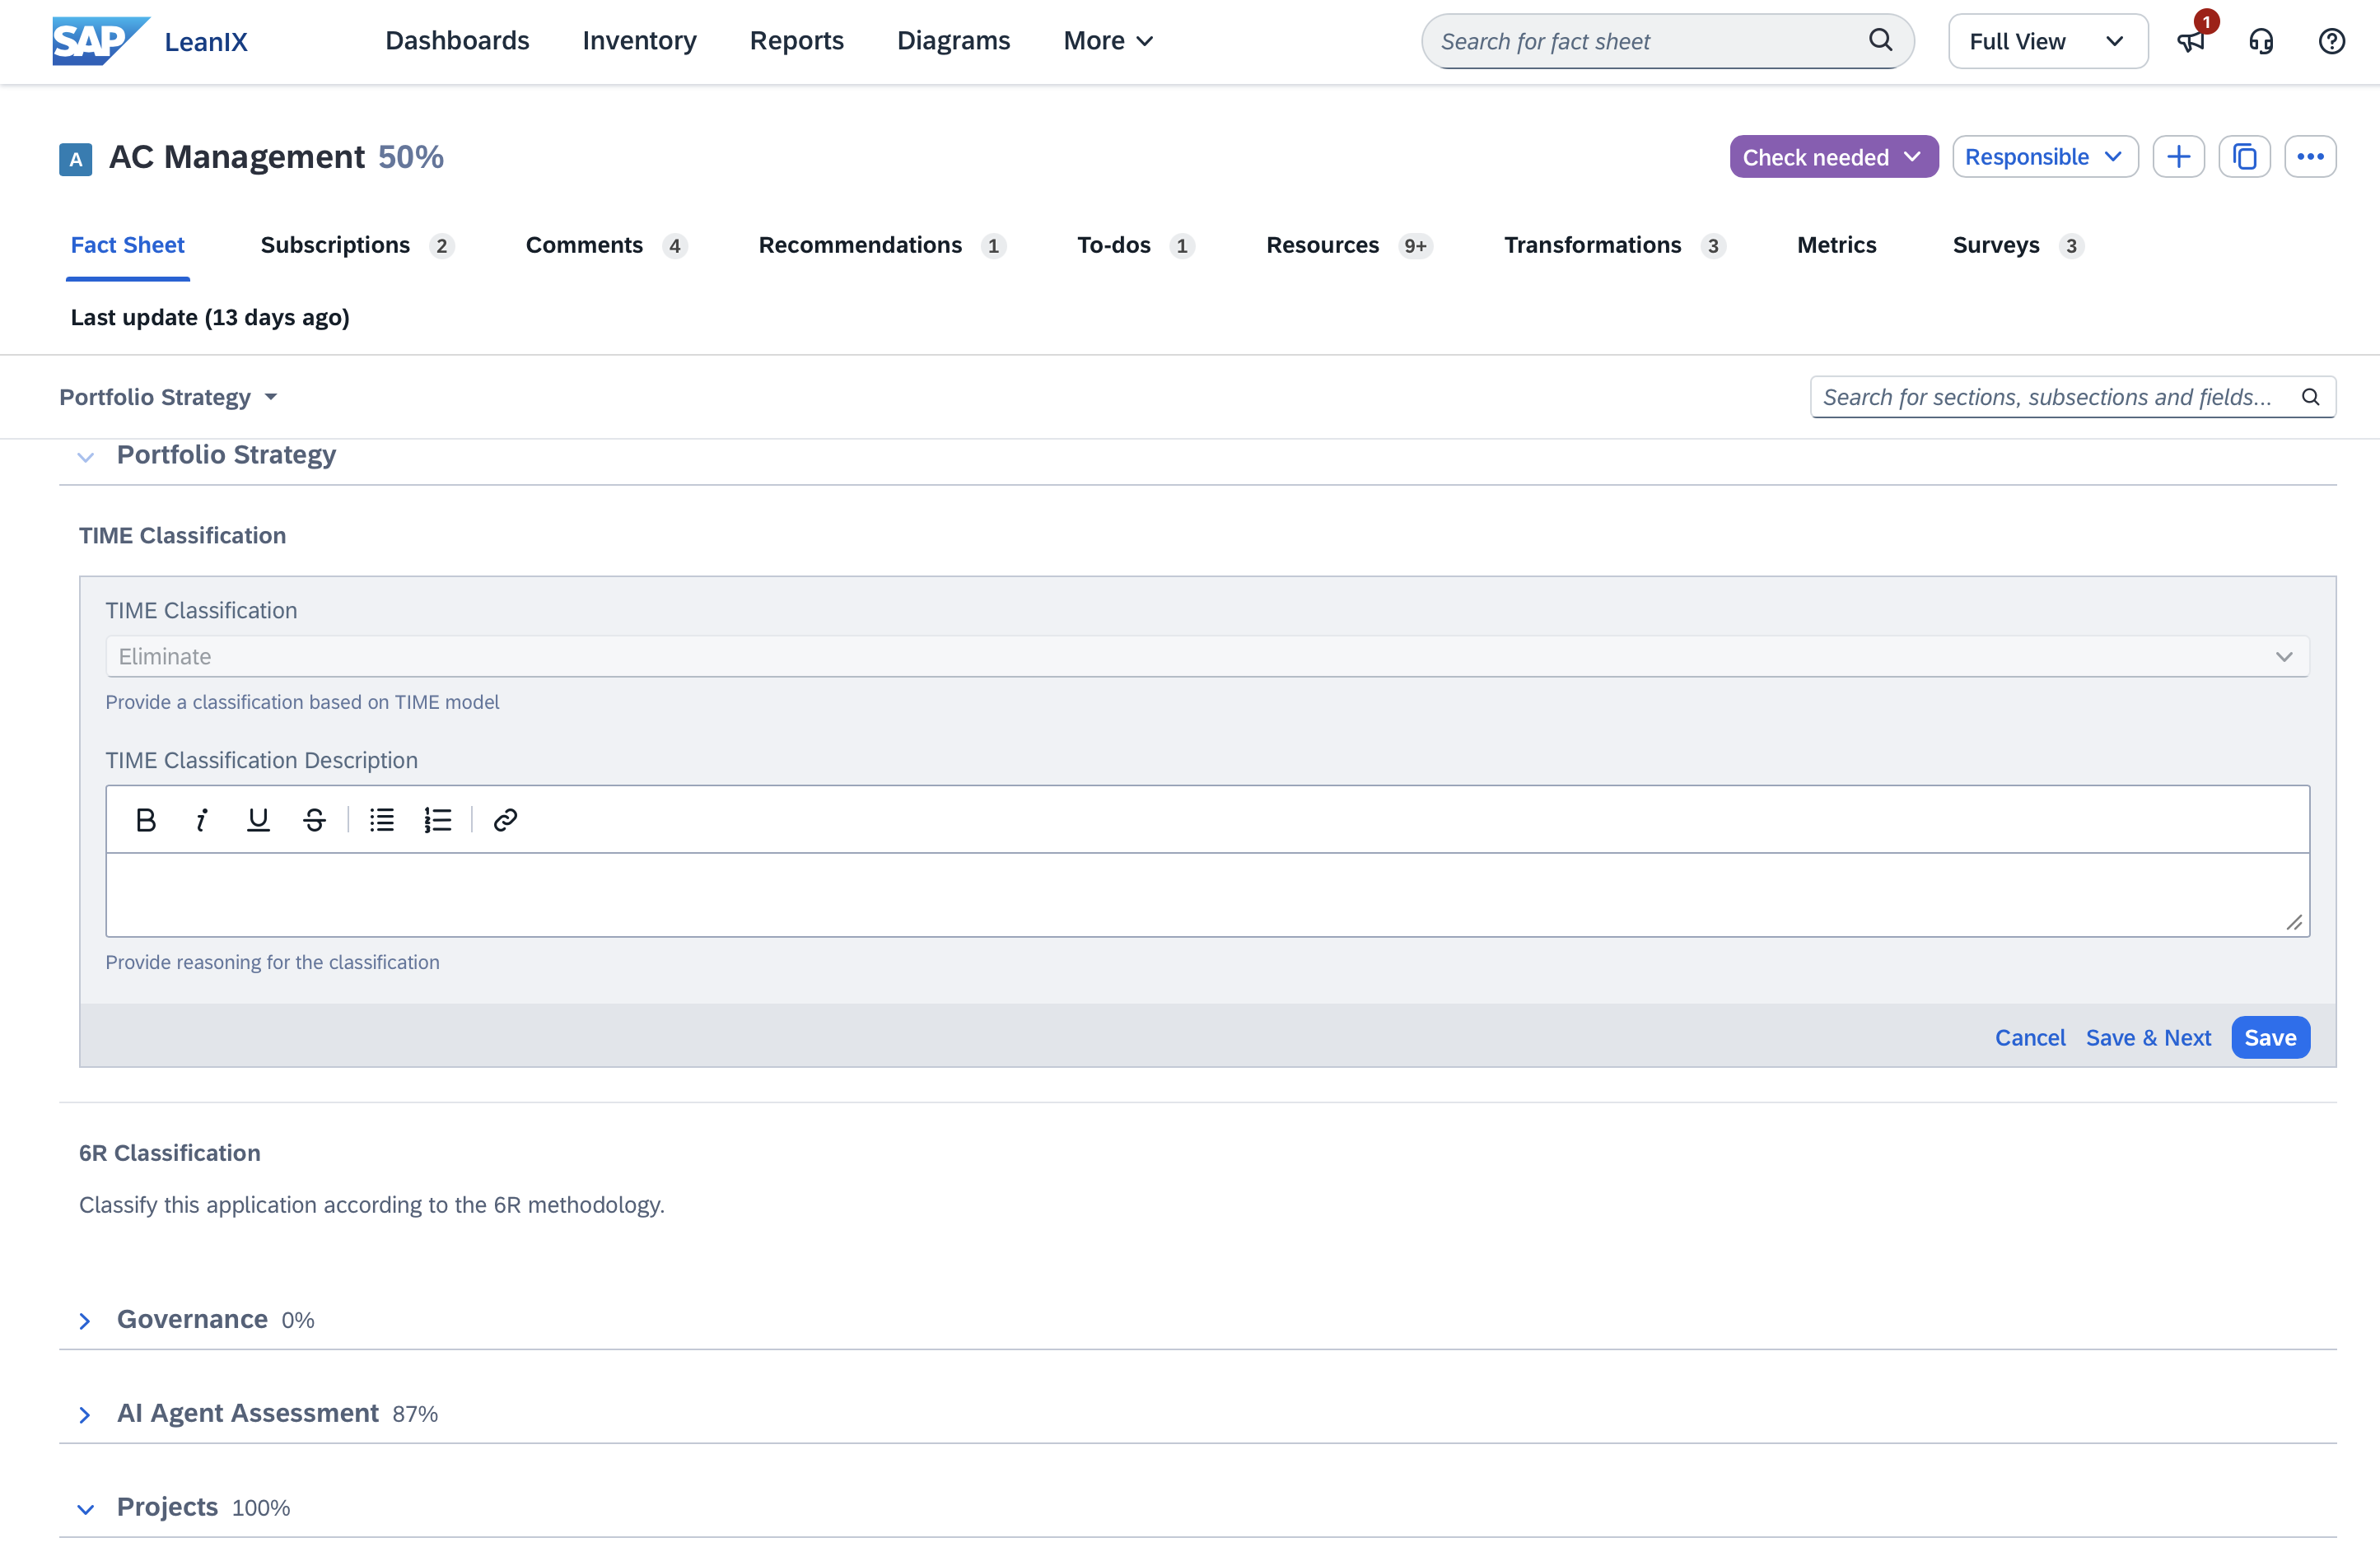
Task: Click the copy fact sheet icon
Action: [x=2244, y=157]
